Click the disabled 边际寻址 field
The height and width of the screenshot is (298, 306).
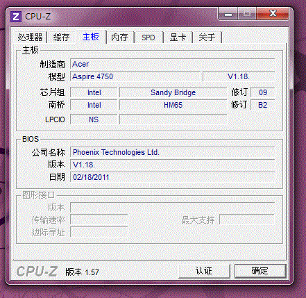(x=99, y=232)
